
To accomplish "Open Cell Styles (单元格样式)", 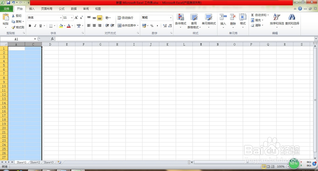I will coord(209,21).
